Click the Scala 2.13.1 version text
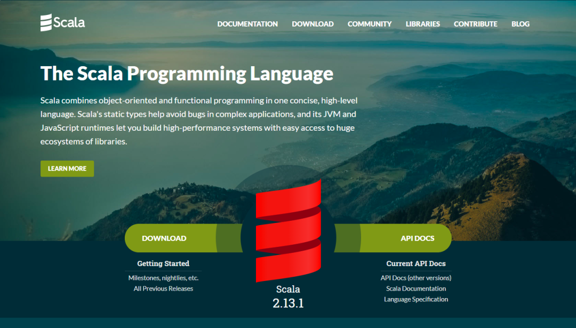This screenshot has width=576, height=328. (288, 297)
